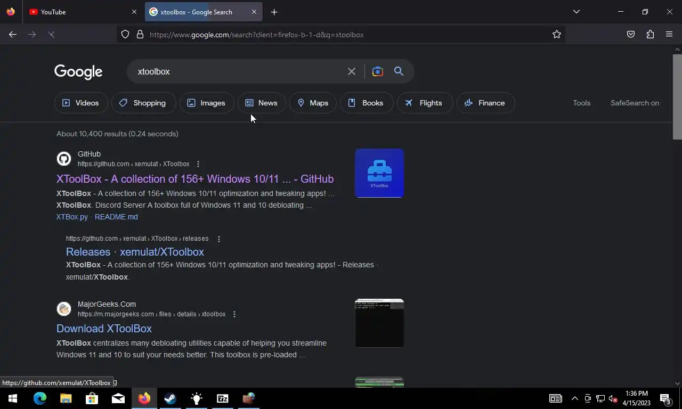Filter results by Videos
Image resolution: width=682 pixels, height=409 pixels.
(x=81, y=103)
